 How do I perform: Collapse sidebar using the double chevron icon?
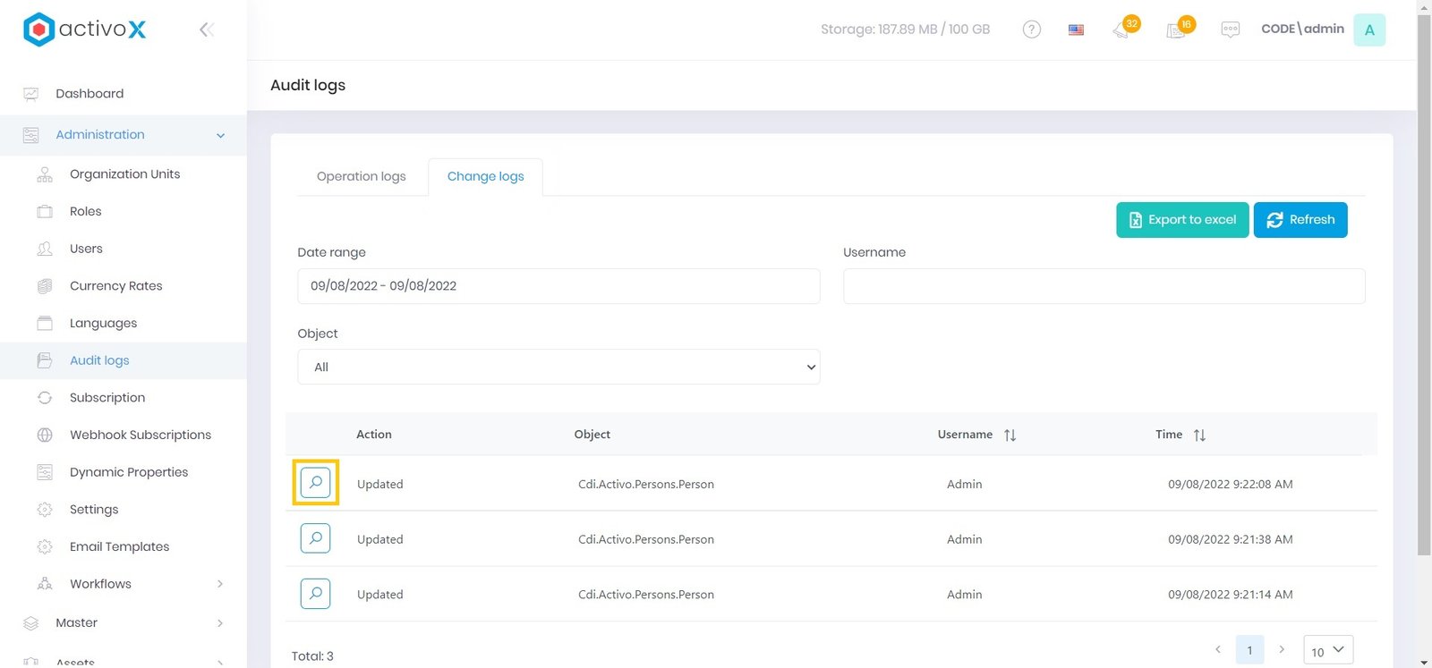(x=206, y=30)
